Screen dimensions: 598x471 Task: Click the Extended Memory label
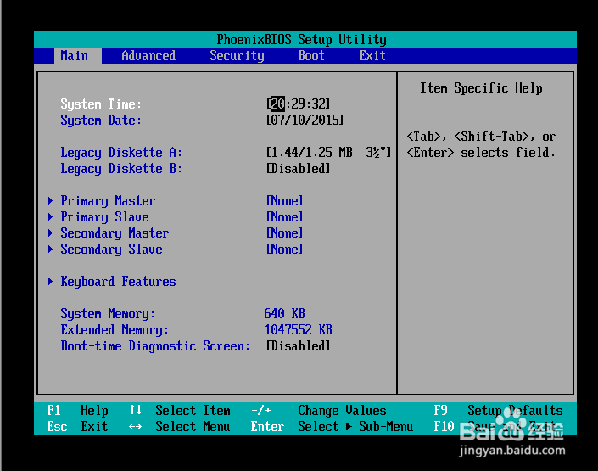coord(115,330)
